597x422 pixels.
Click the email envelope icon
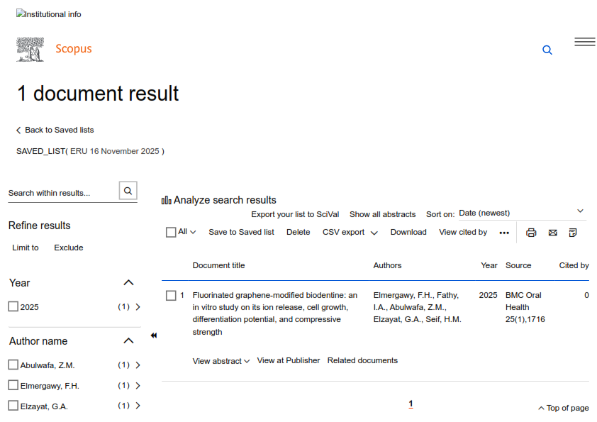pyautogui.click(x=552, y=233)
